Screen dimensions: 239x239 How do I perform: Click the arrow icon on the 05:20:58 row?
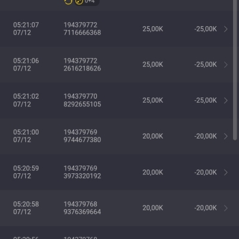point(226,208)
